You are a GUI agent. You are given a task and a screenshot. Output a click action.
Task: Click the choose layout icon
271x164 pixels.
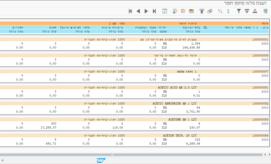(175, 11)
